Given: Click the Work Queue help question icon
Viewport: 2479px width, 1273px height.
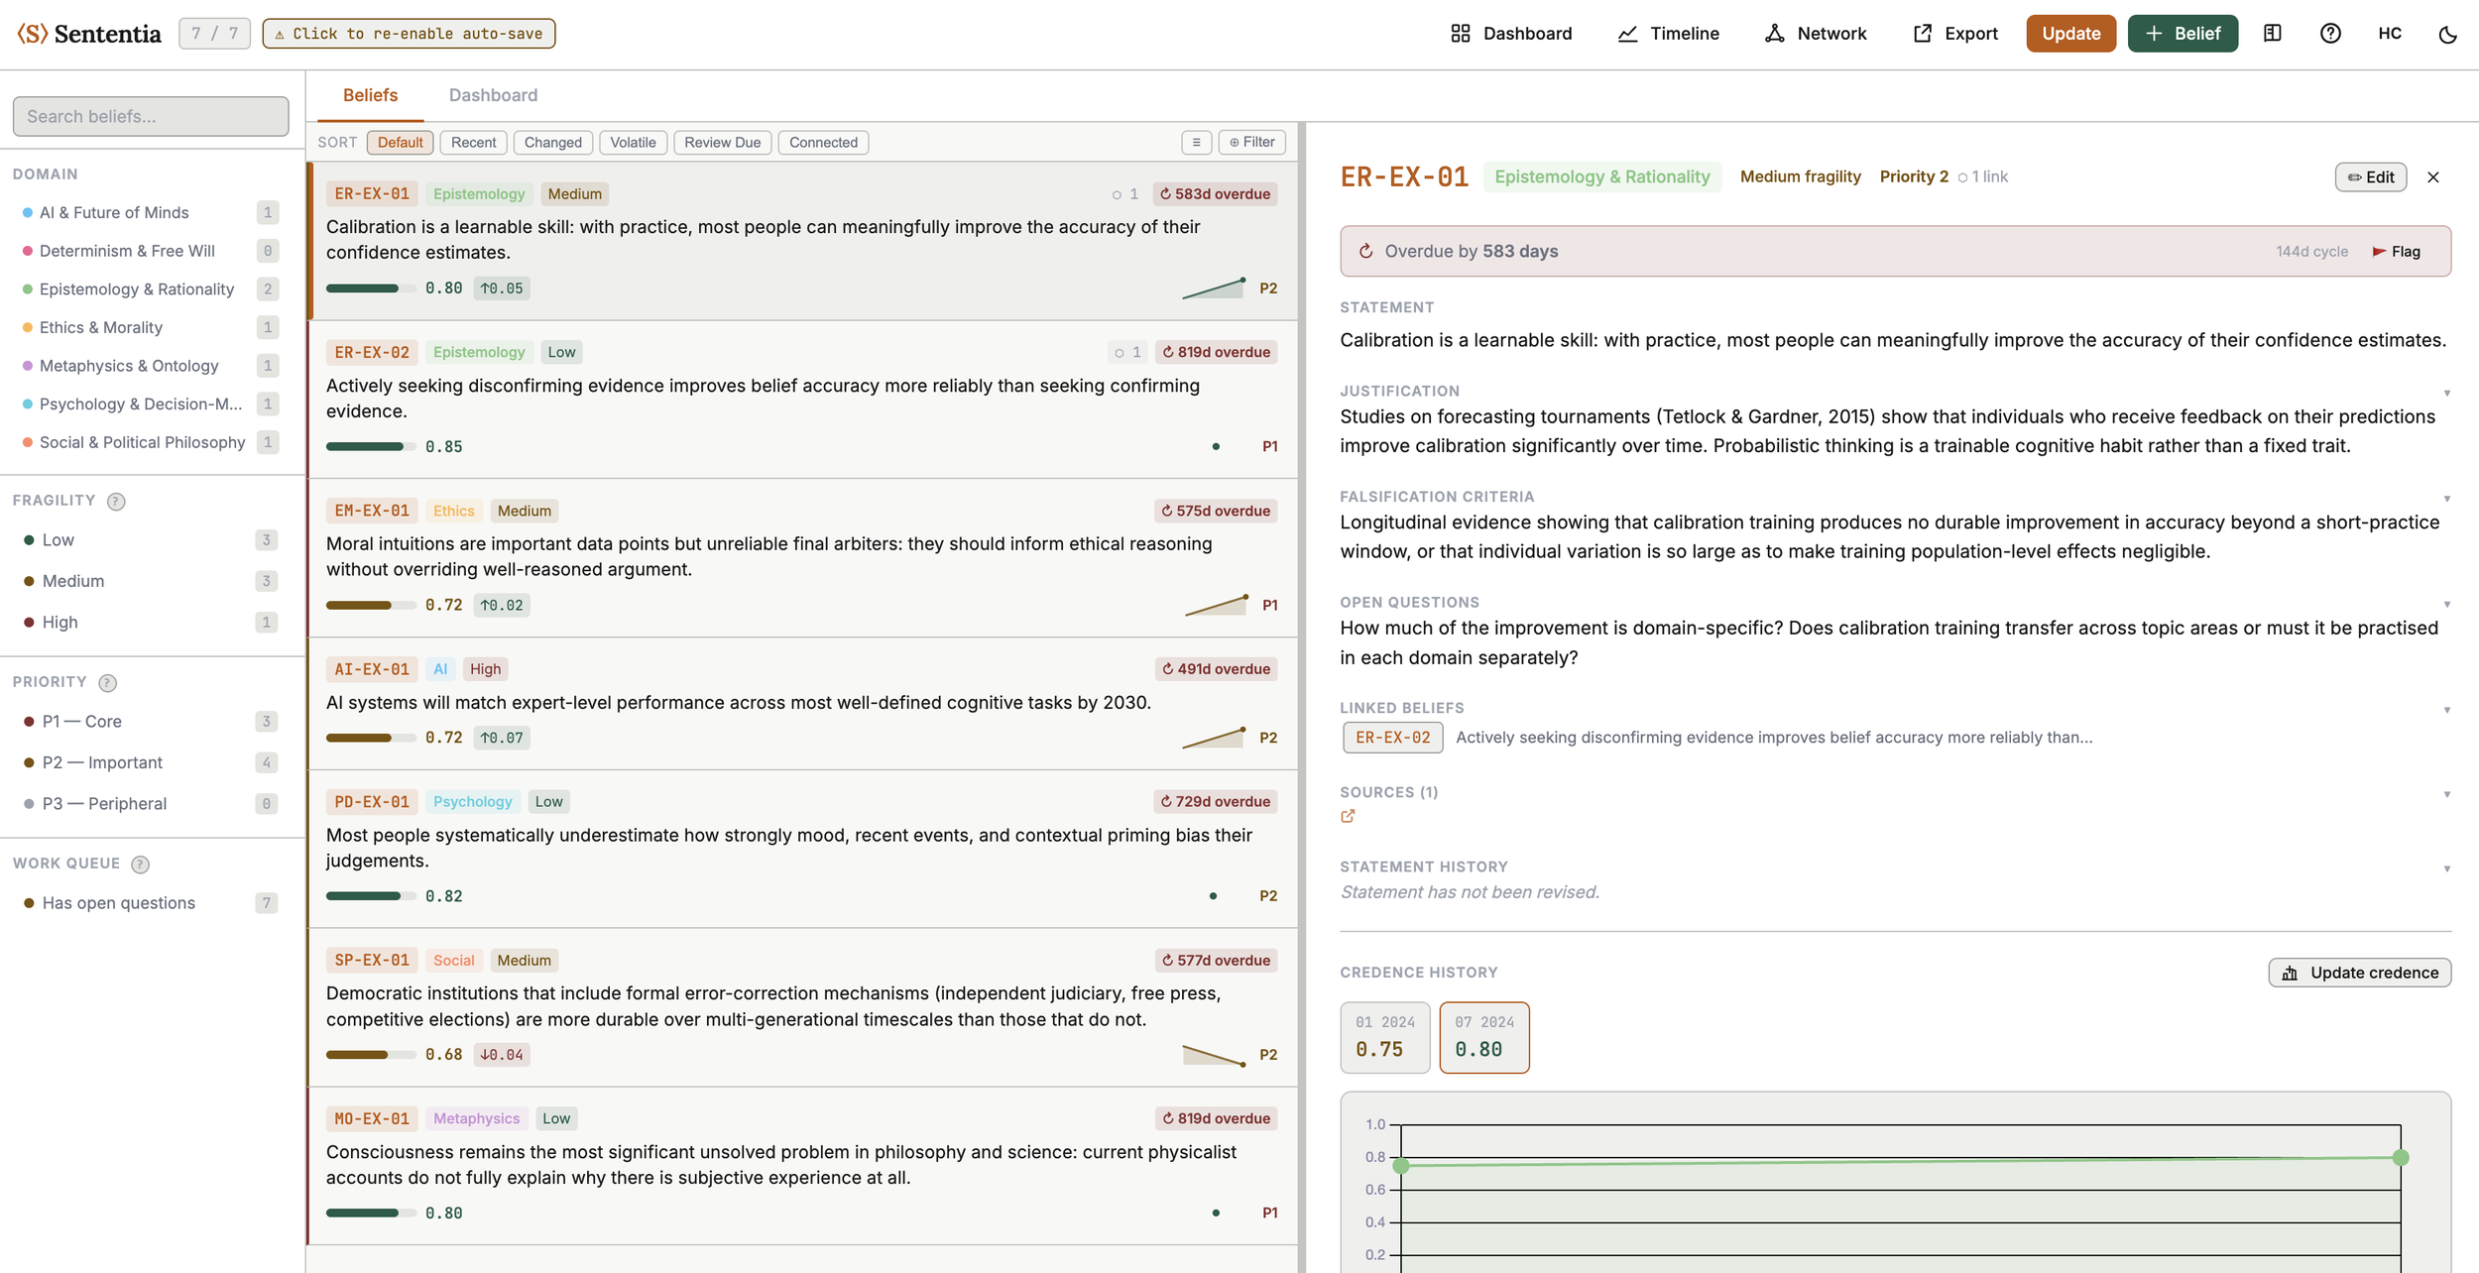Looking at the screenshot, I should pos(141,864).
